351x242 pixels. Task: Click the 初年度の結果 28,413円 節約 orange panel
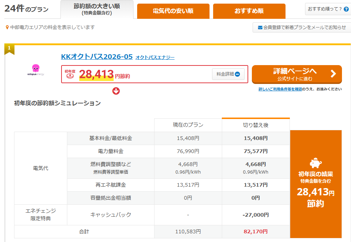(x=316, y=184)
